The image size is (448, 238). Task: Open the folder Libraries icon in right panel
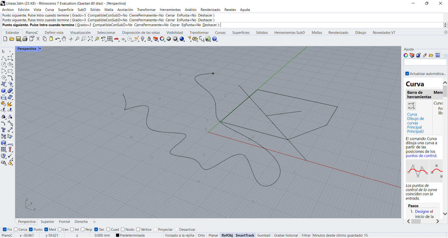pyautogui.click(x=431, y=55)
